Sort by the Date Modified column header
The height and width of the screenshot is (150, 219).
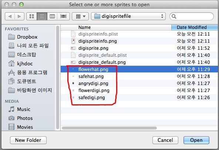tap(195, 27)
